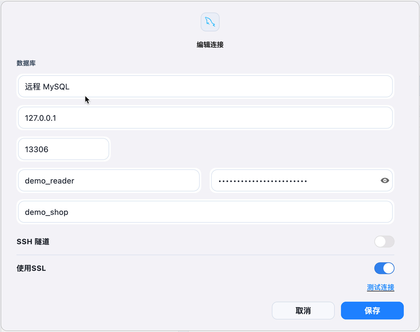The height and width of the screenshot is (332, 420).
Task: Focus the host field 127.0.0.1
Action: (205, 118)
